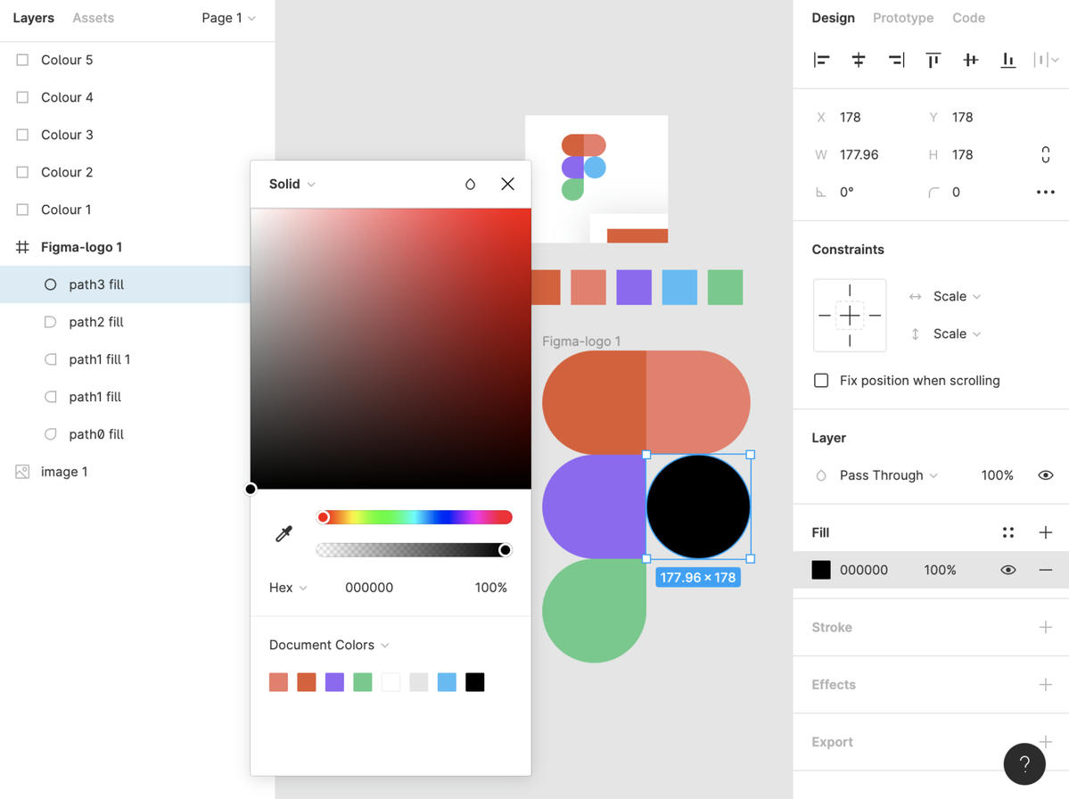Screen dimensions: 1069x799
Task: Click the opacity slider handle
Action: (x=505, y=550)
